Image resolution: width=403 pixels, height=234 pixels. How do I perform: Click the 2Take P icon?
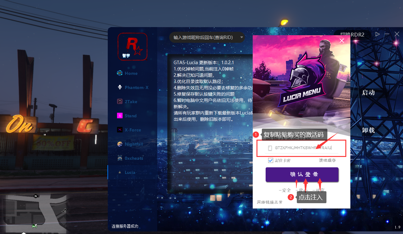pos(120,102)
